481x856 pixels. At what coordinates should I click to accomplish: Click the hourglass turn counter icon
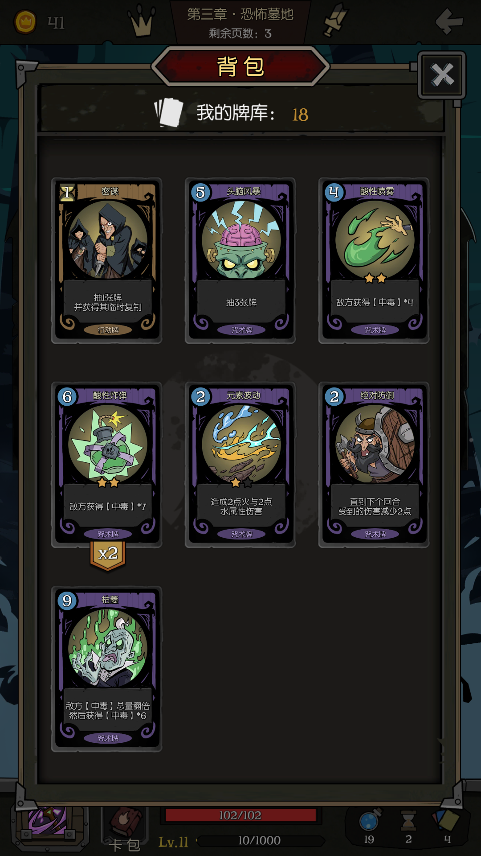(408, 821)
